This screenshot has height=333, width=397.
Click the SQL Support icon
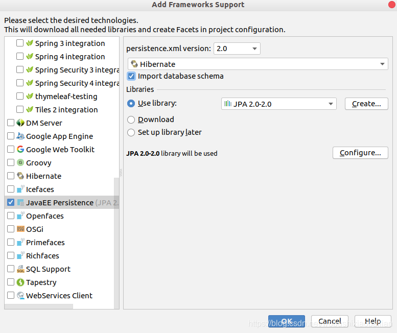[x=20, y=269]
